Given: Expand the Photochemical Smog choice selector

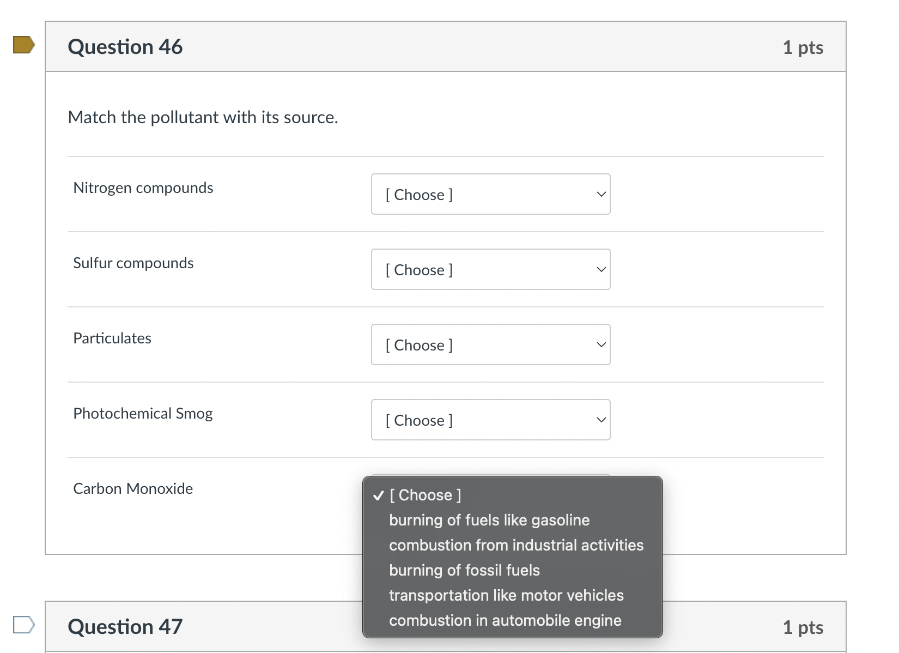Looking at the screenshot, I should pos(490,420).
